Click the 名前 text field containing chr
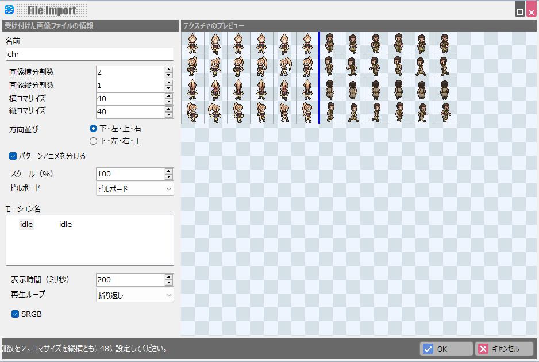The image size is (539, 362). pyautogui.click(x=89, y=54)
